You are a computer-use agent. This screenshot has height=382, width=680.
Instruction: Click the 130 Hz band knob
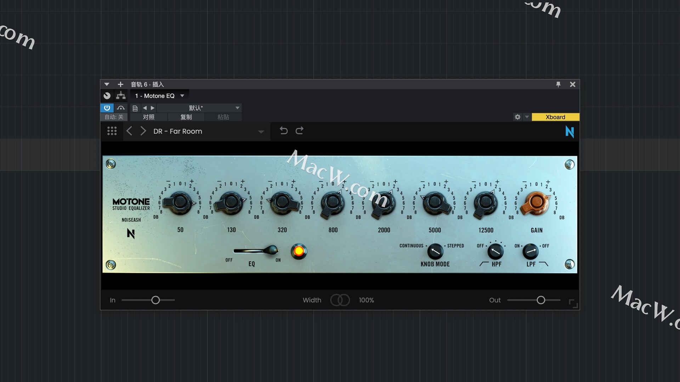tap(231, 202)
